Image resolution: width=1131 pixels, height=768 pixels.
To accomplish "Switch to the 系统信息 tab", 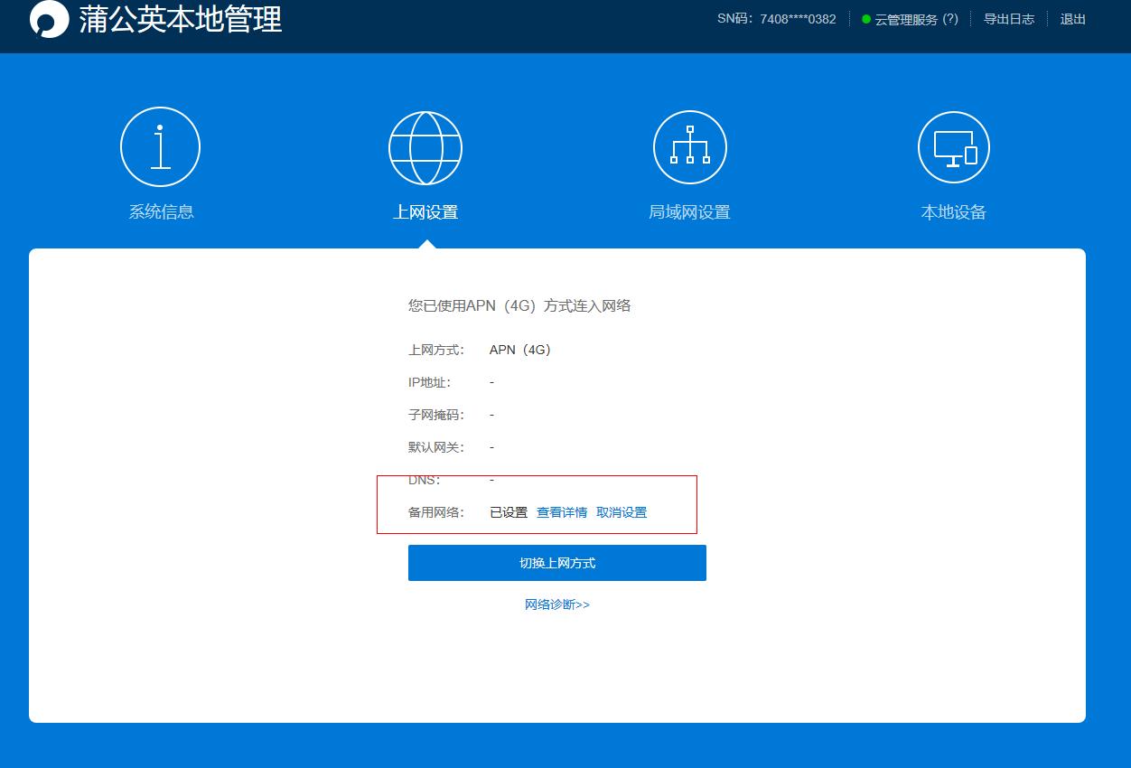I will 160,211.
